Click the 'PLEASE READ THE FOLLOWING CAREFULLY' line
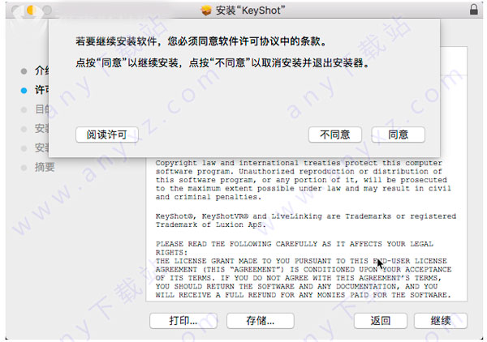This screenshot has width=487, height=342. pos(294,244)
